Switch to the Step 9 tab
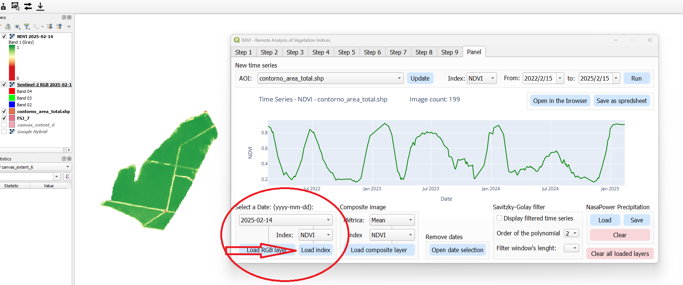The width and height of the screenshot is (683, 285). pos(450,52)
